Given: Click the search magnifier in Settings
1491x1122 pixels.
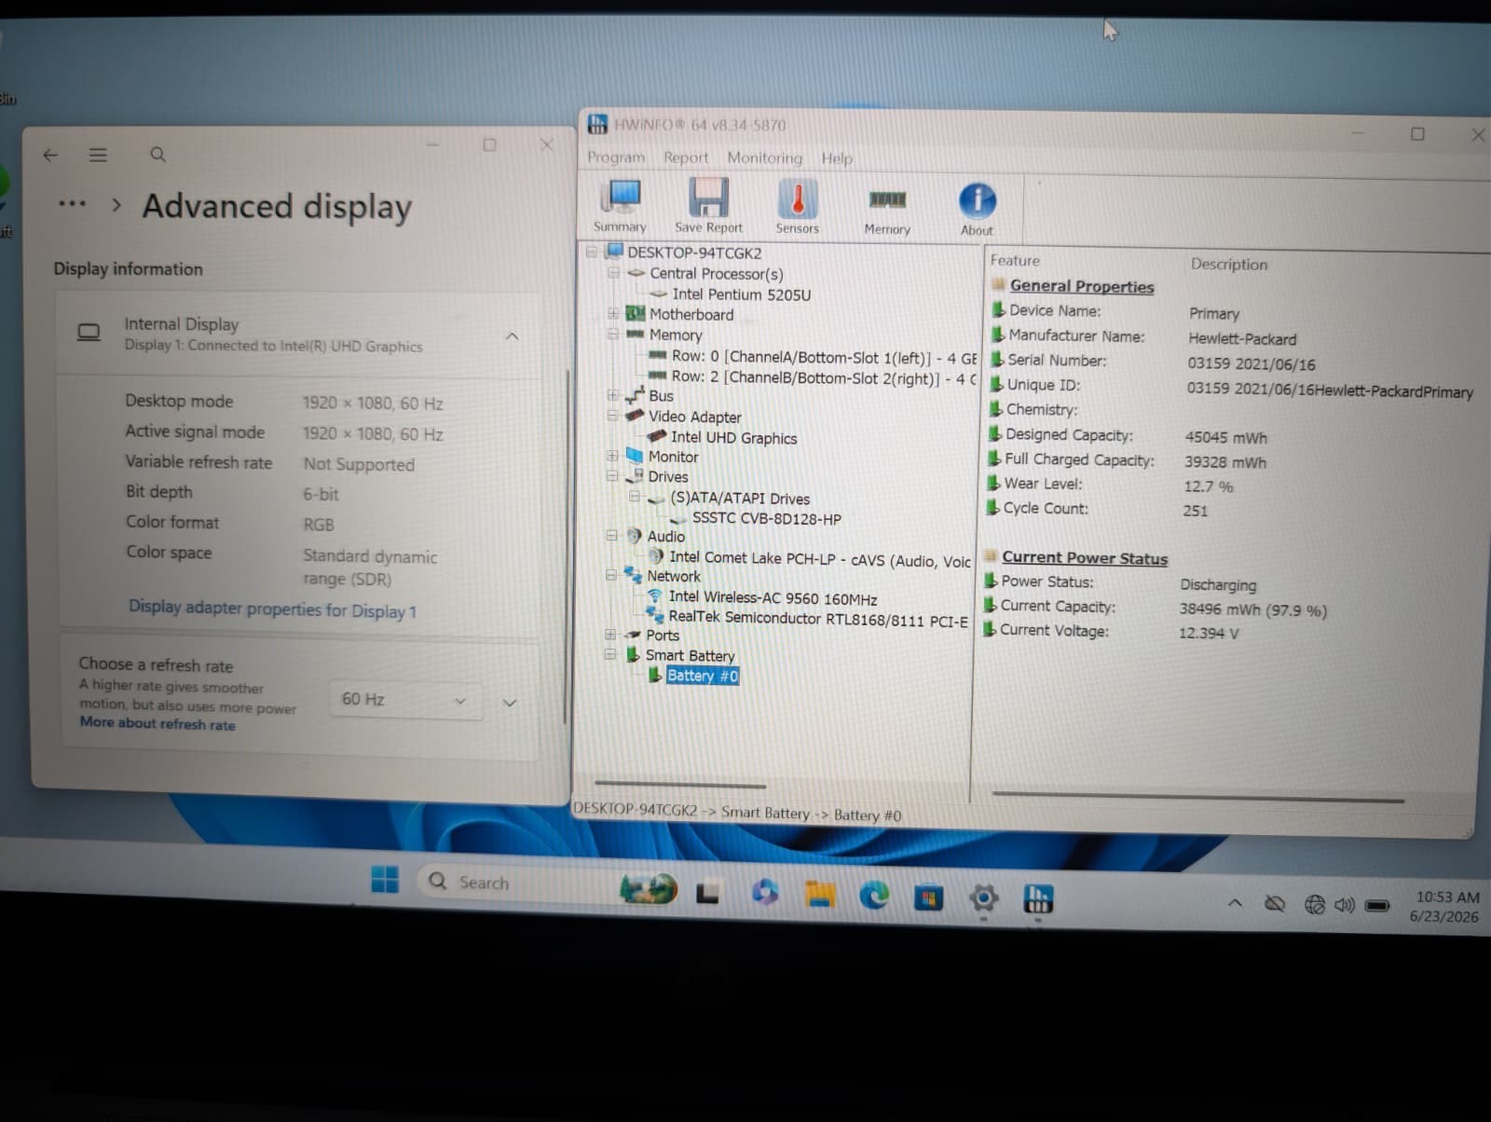Looking at the screenshot, I should coord(157,155).
